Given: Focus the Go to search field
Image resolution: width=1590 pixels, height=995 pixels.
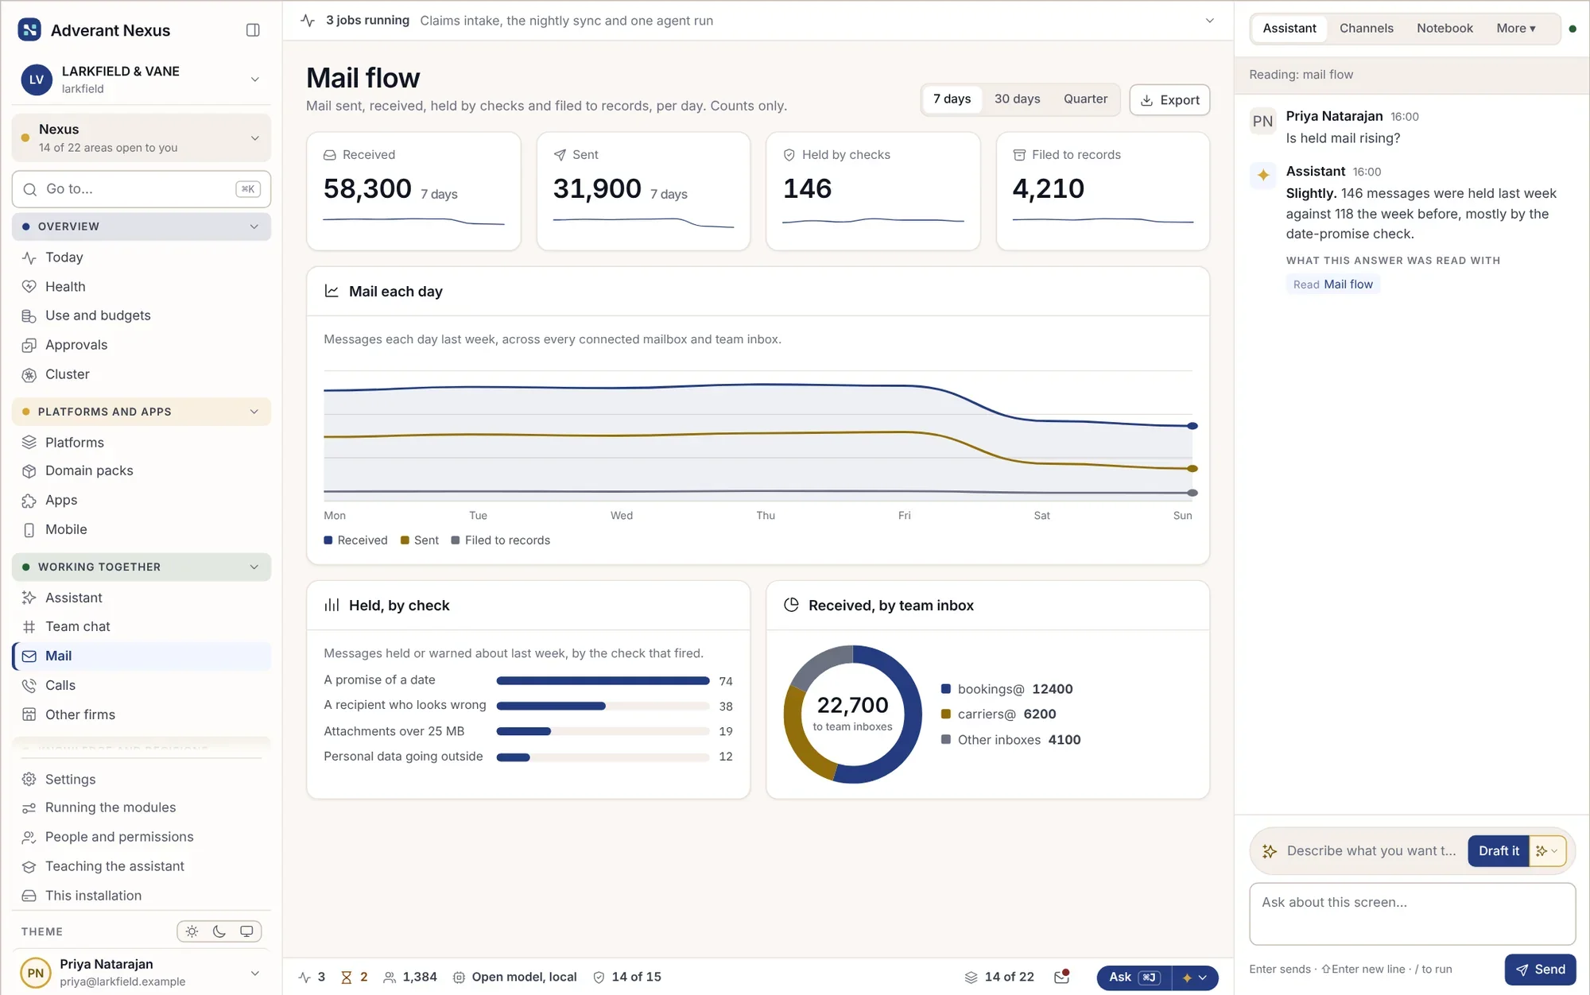Looking at the screenshot, I should [142, 189].
